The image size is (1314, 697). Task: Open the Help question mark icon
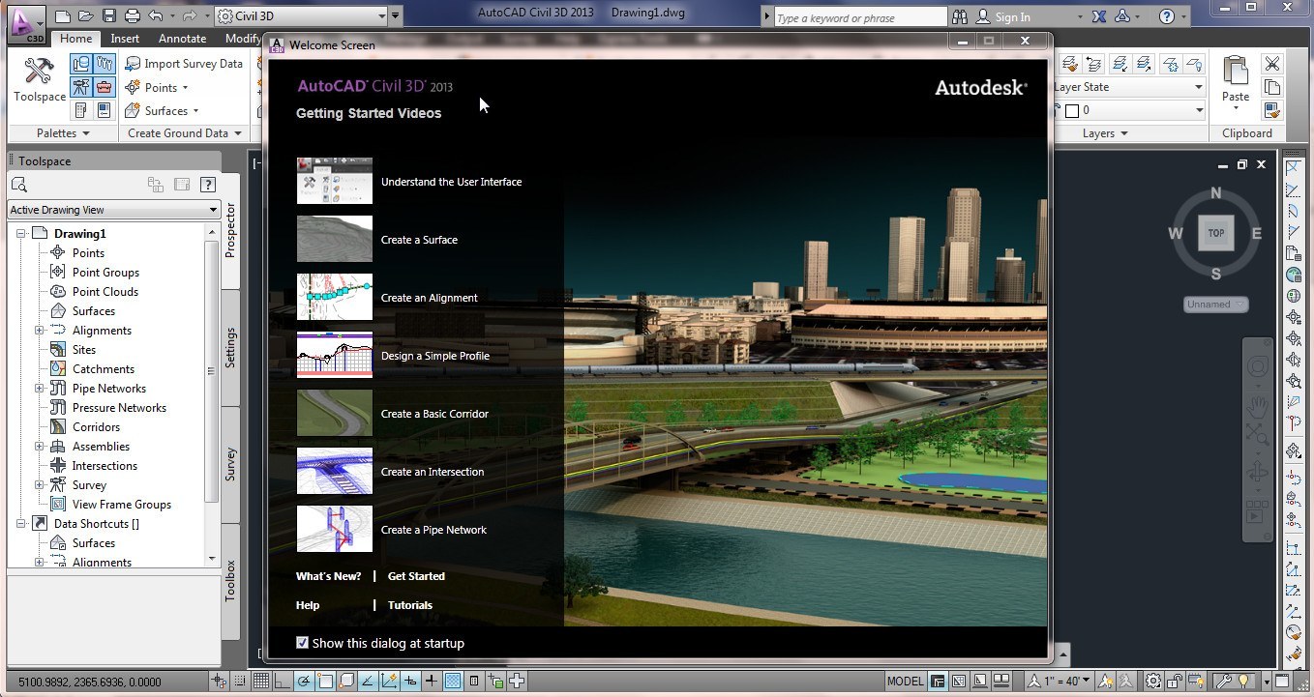(1167, 16)
